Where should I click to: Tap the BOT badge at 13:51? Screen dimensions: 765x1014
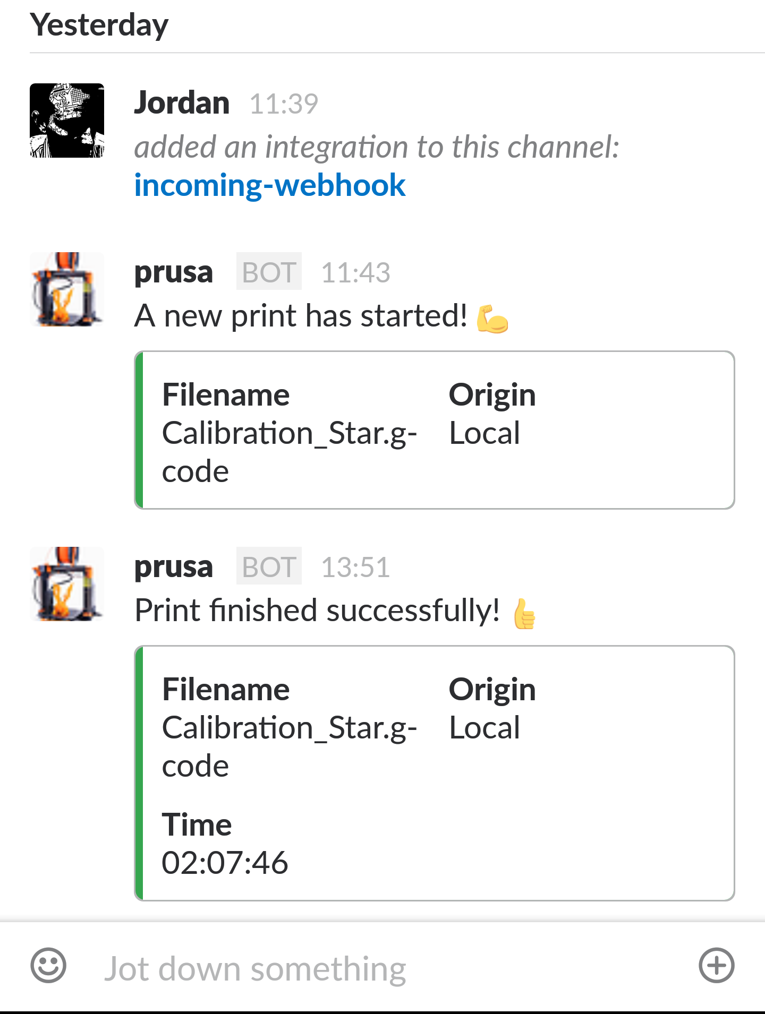point(269,566)
